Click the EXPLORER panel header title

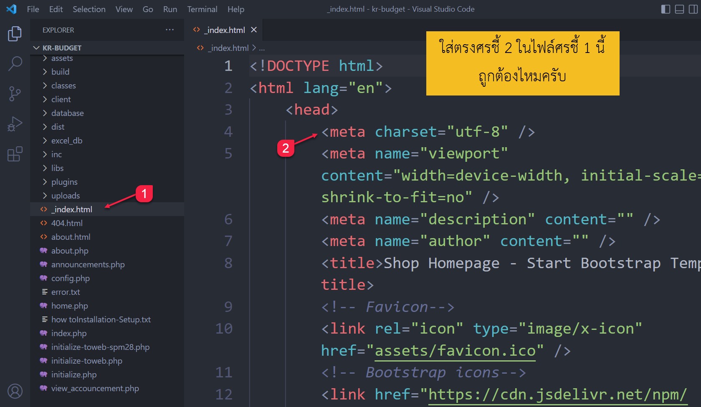click(58, 30)
